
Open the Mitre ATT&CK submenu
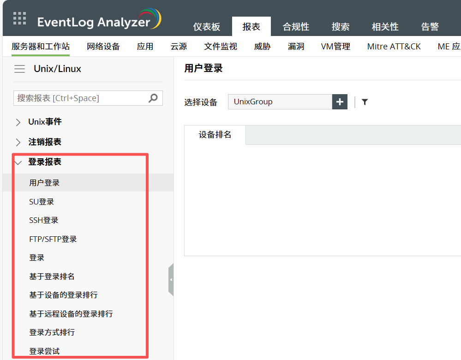[x=394, y=46]
